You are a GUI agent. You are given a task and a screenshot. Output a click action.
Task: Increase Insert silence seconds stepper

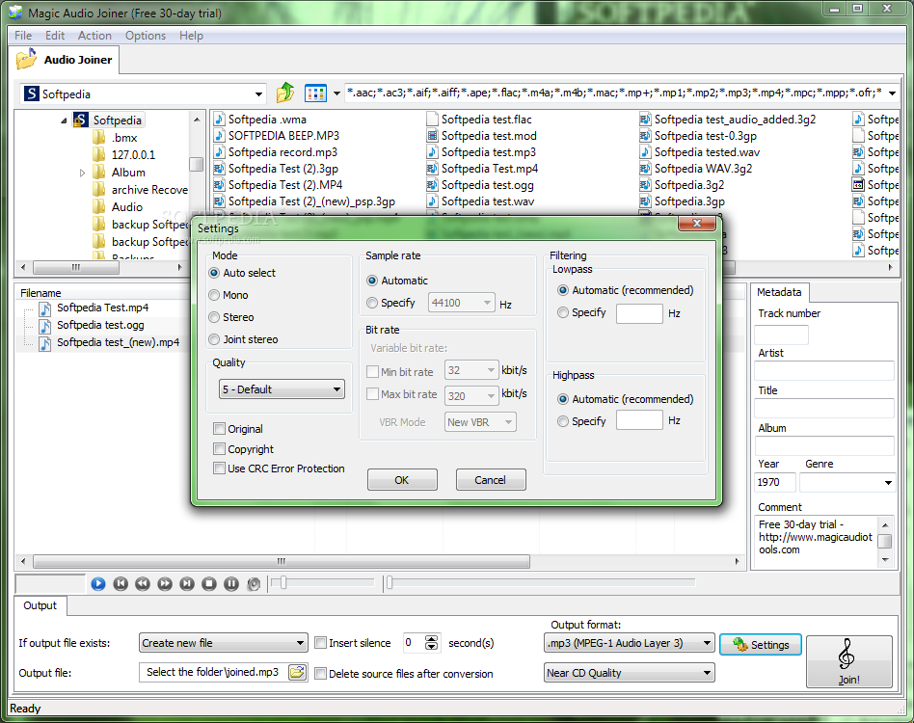[x=431, y=639]
